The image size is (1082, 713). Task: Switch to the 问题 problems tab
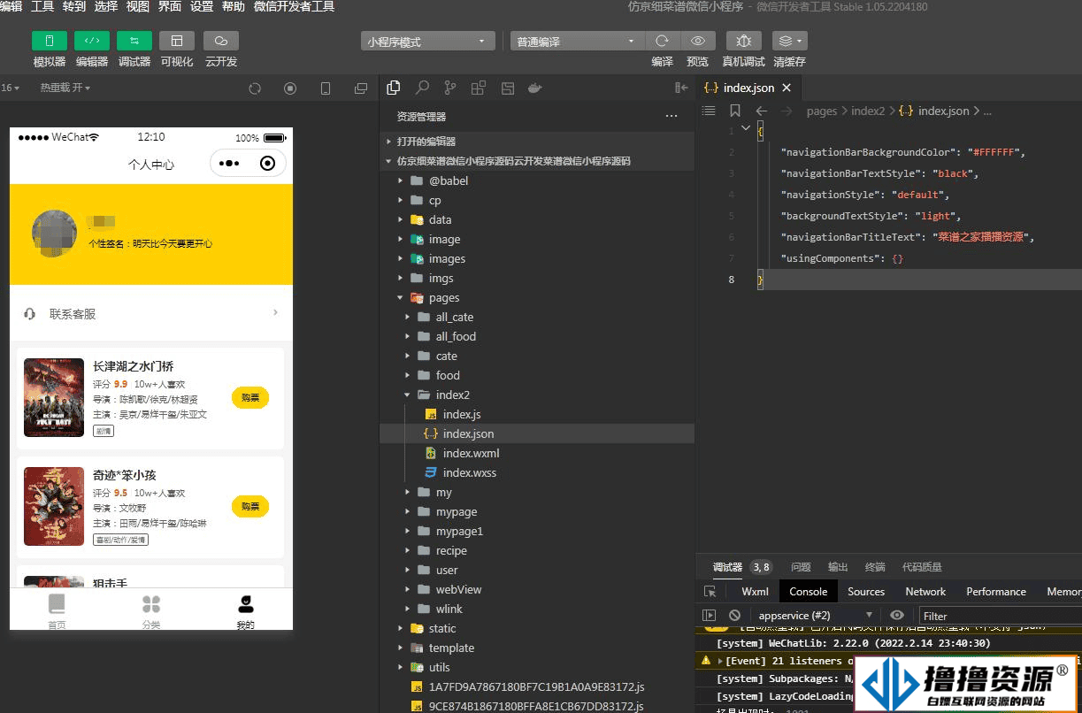tap(801, 567)
